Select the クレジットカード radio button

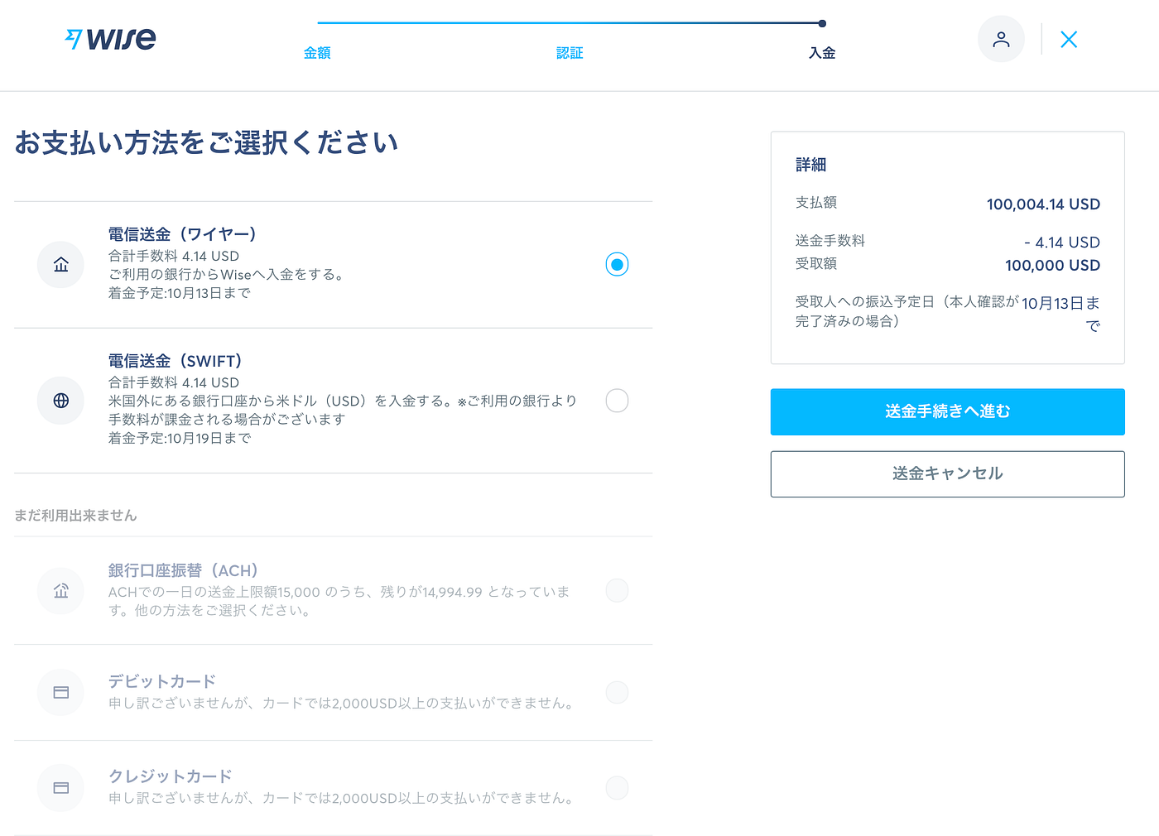click(x=617, y=787)
